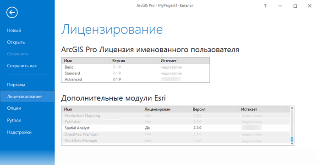This screenshot has width=317, height=165.
Task: Choose Сохранить как in the sidebar
Action: coord(22,66)
